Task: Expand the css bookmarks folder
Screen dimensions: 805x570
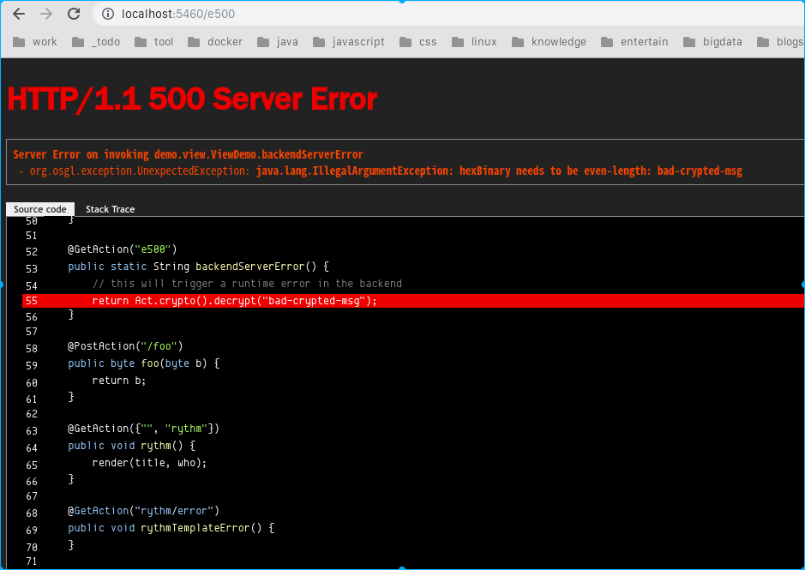Action: (x=418, y=41)
